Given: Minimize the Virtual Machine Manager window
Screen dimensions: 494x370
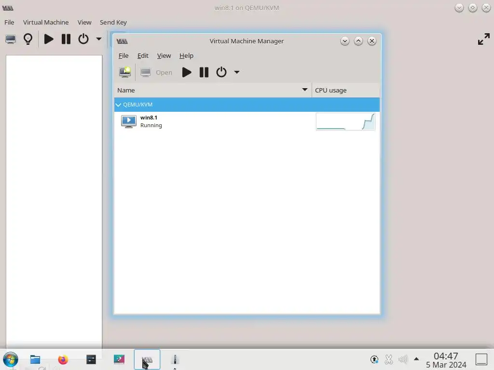Looking at the screenshot, I should point(344,41).
